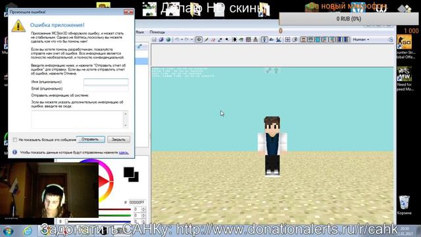Click the globe upload icon in toolbar
The image size is (421, 237).
coord(168,39)
